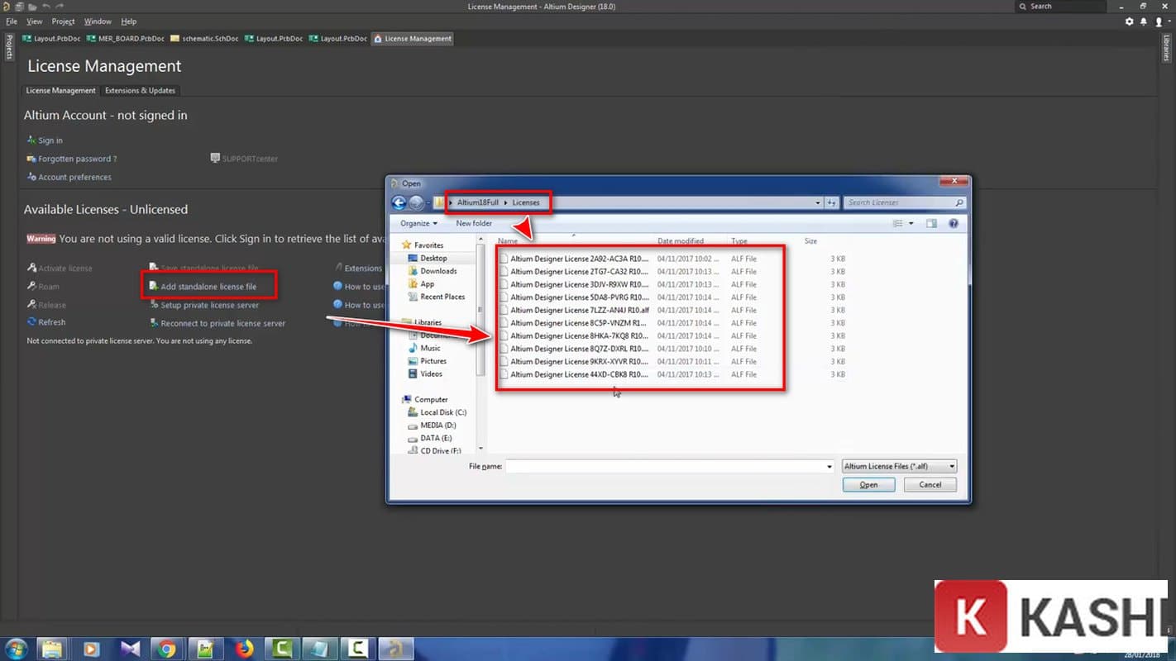Click Add standalone license file
1176x661 pixels.
coord(208,287)
